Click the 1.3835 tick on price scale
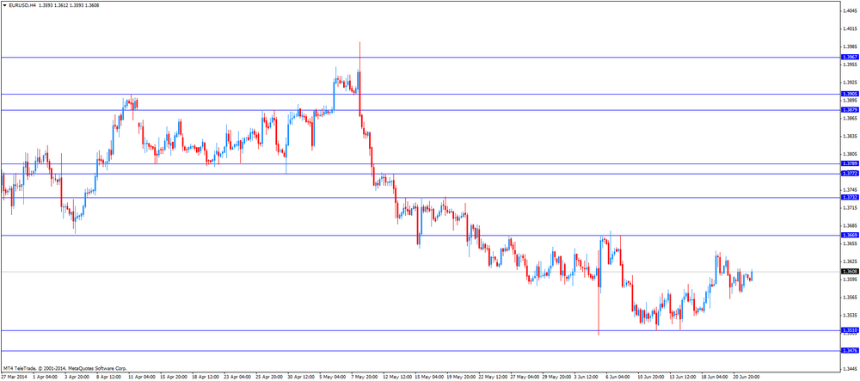The height and width of the screenshot is (381, 860). (851, 137)
